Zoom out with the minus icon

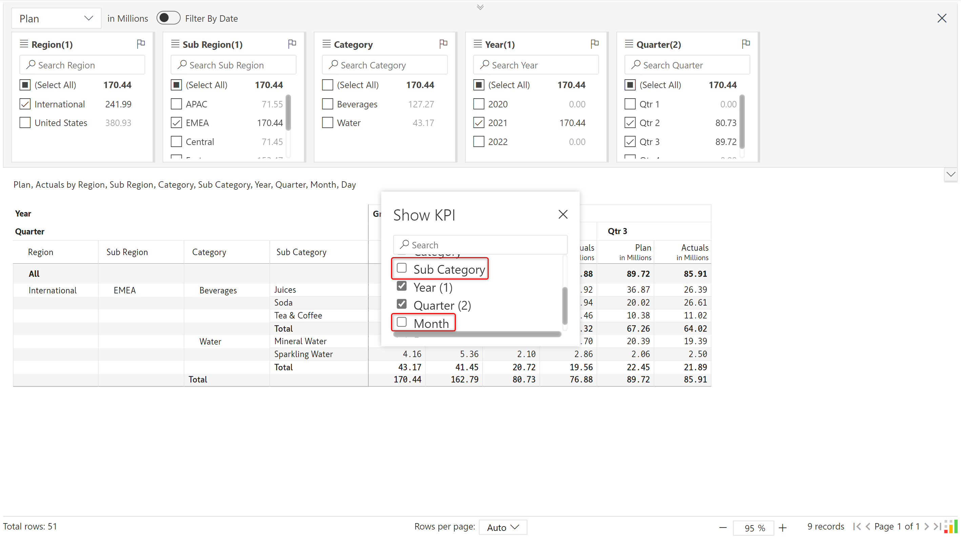click(723, 527)
